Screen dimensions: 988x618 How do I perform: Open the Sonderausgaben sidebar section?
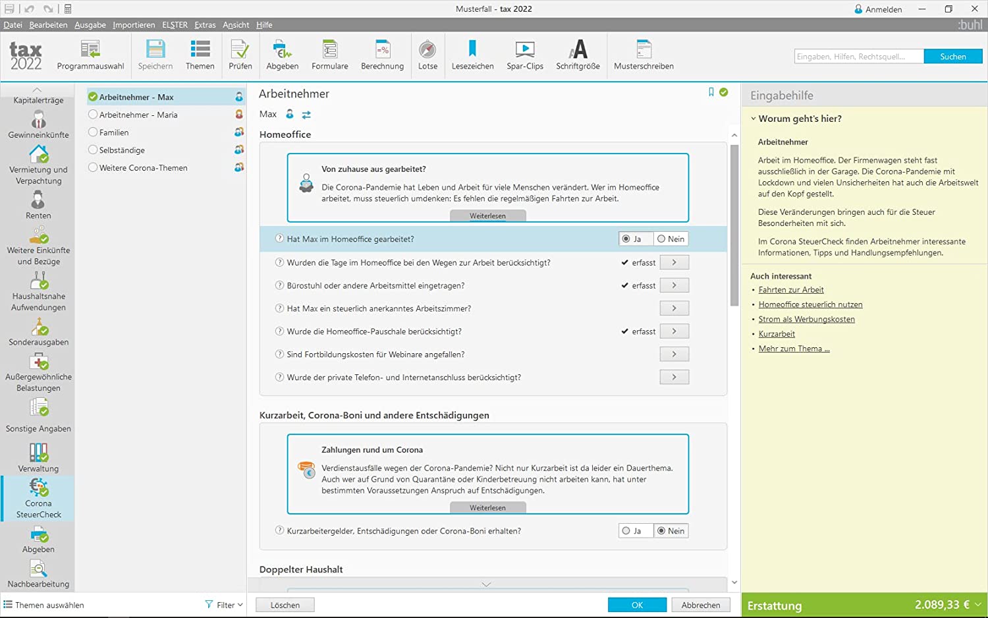(38, 332)
